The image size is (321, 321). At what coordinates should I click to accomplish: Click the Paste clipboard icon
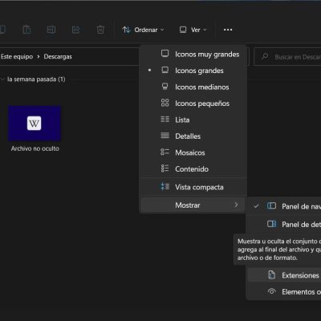pyautogui.click(x=26, y=30)
